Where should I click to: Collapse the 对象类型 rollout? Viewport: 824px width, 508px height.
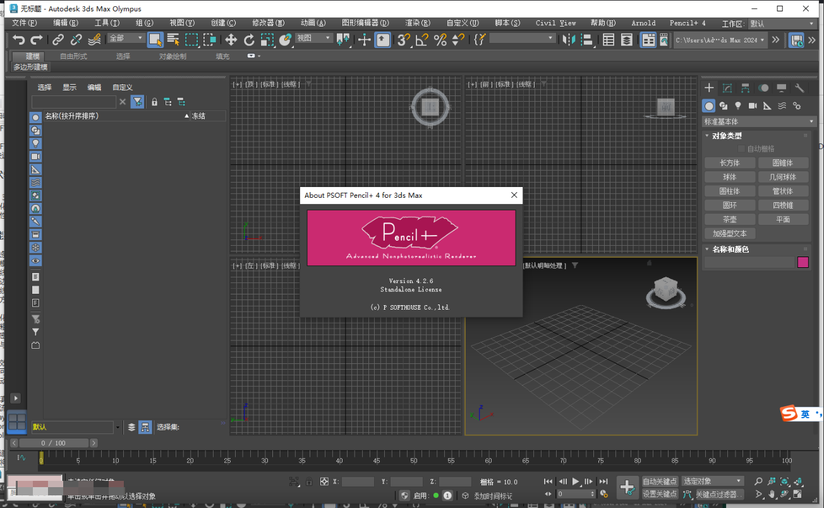[727, 136]
